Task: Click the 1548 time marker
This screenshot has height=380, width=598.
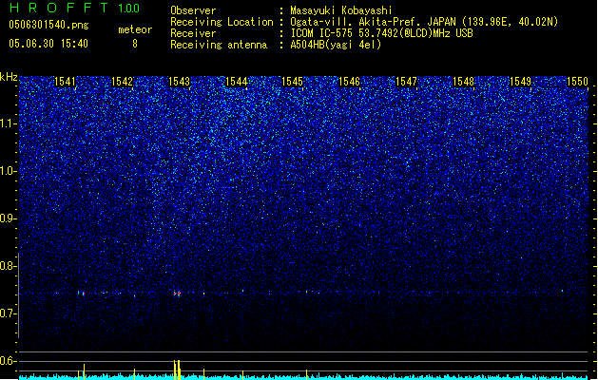Action: pos(463,82)
